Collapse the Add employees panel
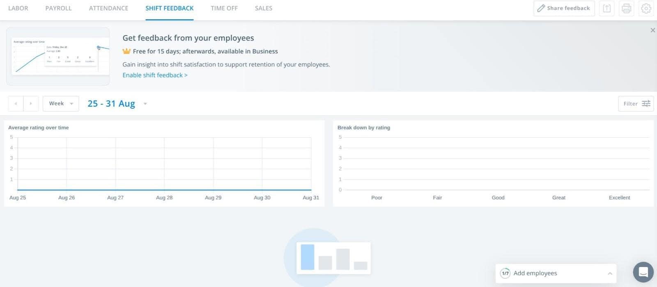Image resolution: width=657 pixels, height=287 pixels. click(610, 273)
